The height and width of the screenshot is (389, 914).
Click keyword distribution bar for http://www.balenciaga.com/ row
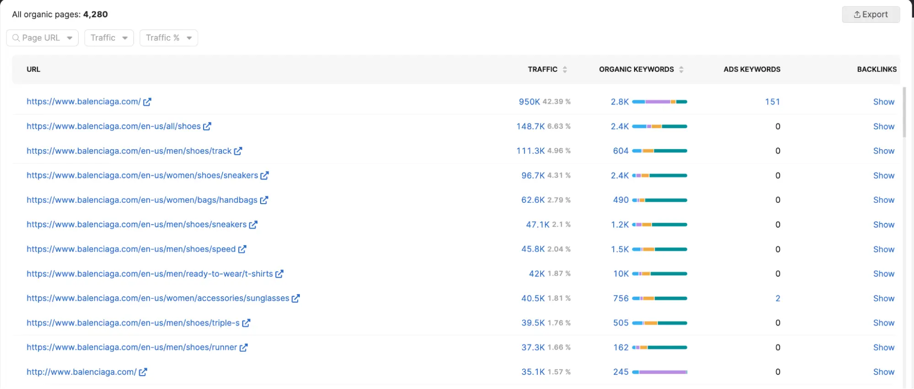pos(659,372)
